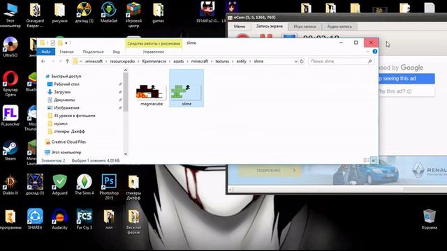Launch FLauncher desktop icon

[10, 116]
